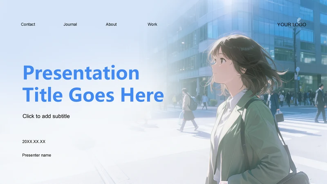Open the Journal nav item
This screenshot has height=184, width=327.
click(x=70, y=25)
